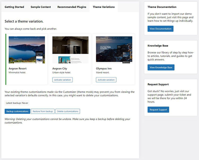Activate the Aegean City variation
199x160 pixels.
62,80
